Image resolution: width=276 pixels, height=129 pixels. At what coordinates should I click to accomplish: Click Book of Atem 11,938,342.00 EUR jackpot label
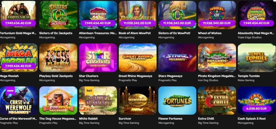pos(138,23)
